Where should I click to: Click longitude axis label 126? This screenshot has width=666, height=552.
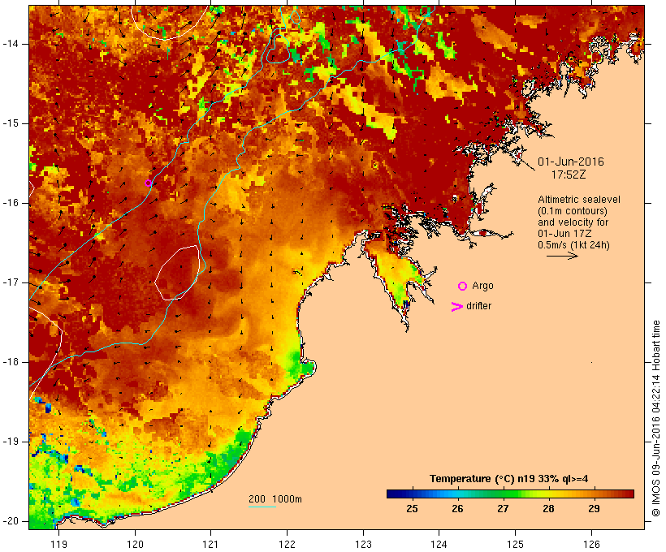[x=591, y=545]
